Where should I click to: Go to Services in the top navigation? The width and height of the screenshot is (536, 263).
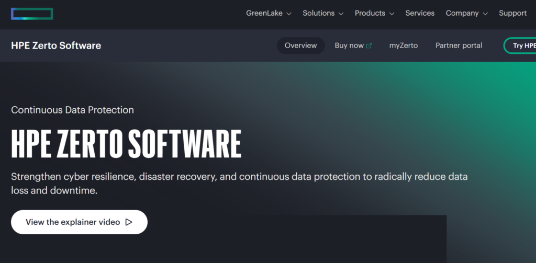pos(420,13)
